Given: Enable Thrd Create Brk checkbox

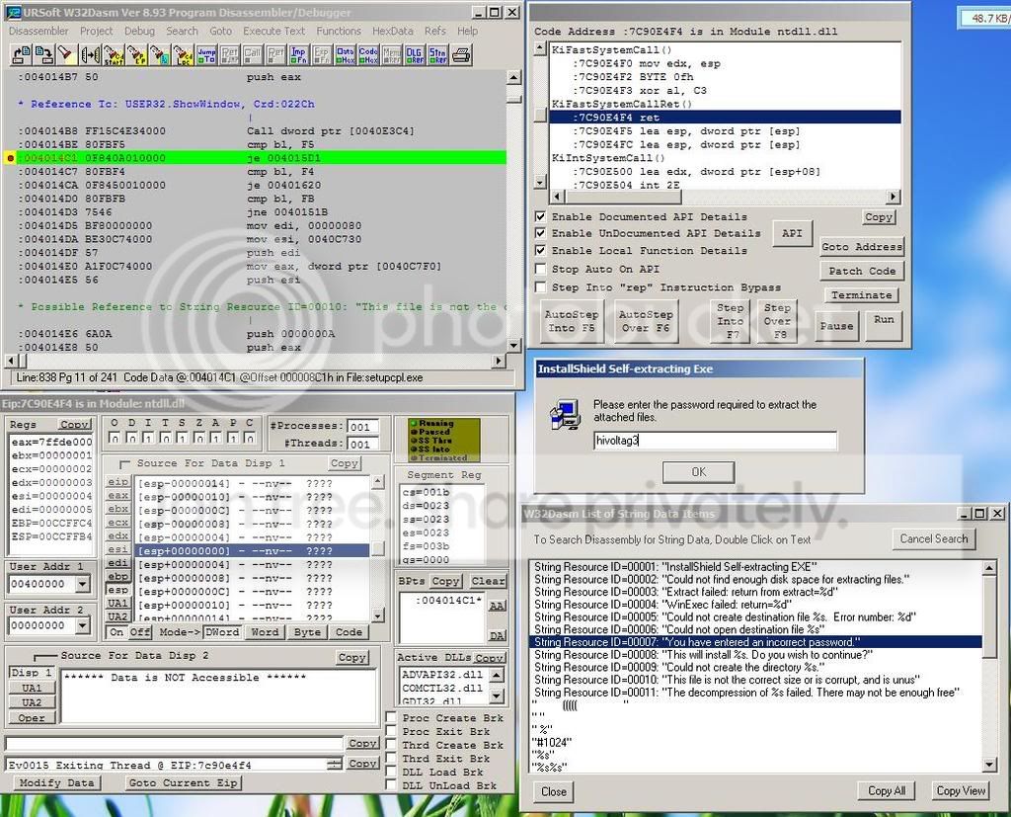Looking at the screenshot, I should 391,744.
